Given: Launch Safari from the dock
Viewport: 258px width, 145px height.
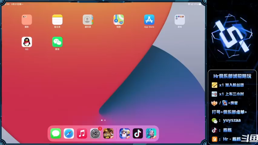Looking at the screenshot, I should tap(69, 133).
